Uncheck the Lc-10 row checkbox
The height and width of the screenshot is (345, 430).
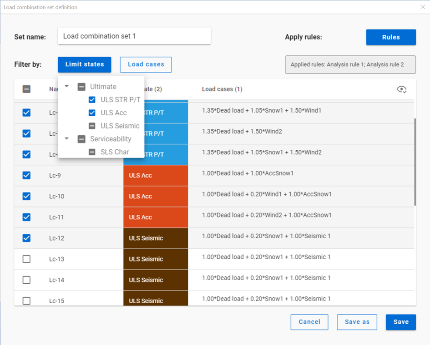pyautogui.click(x=26, y=196)
